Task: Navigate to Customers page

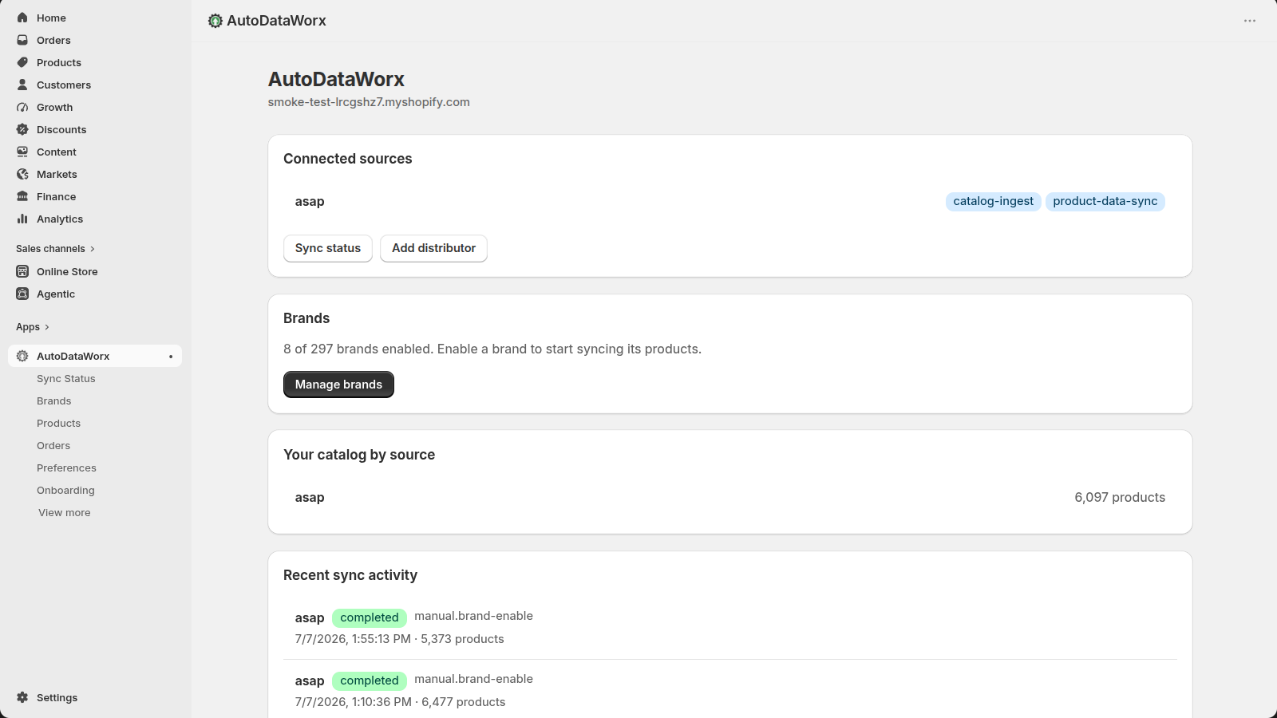Action: pos(64,85)
